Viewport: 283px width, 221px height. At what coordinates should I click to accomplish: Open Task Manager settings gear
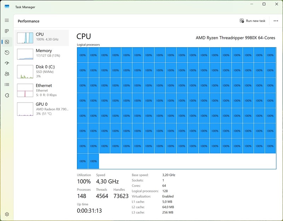click(x=6, y=214)
